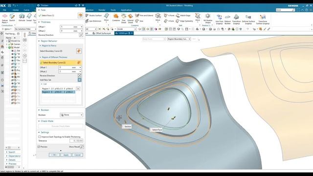Switch to Offset Surface.prt document tab
The width and height of the screenshot is (313, 176).
(x=102, y=33)
